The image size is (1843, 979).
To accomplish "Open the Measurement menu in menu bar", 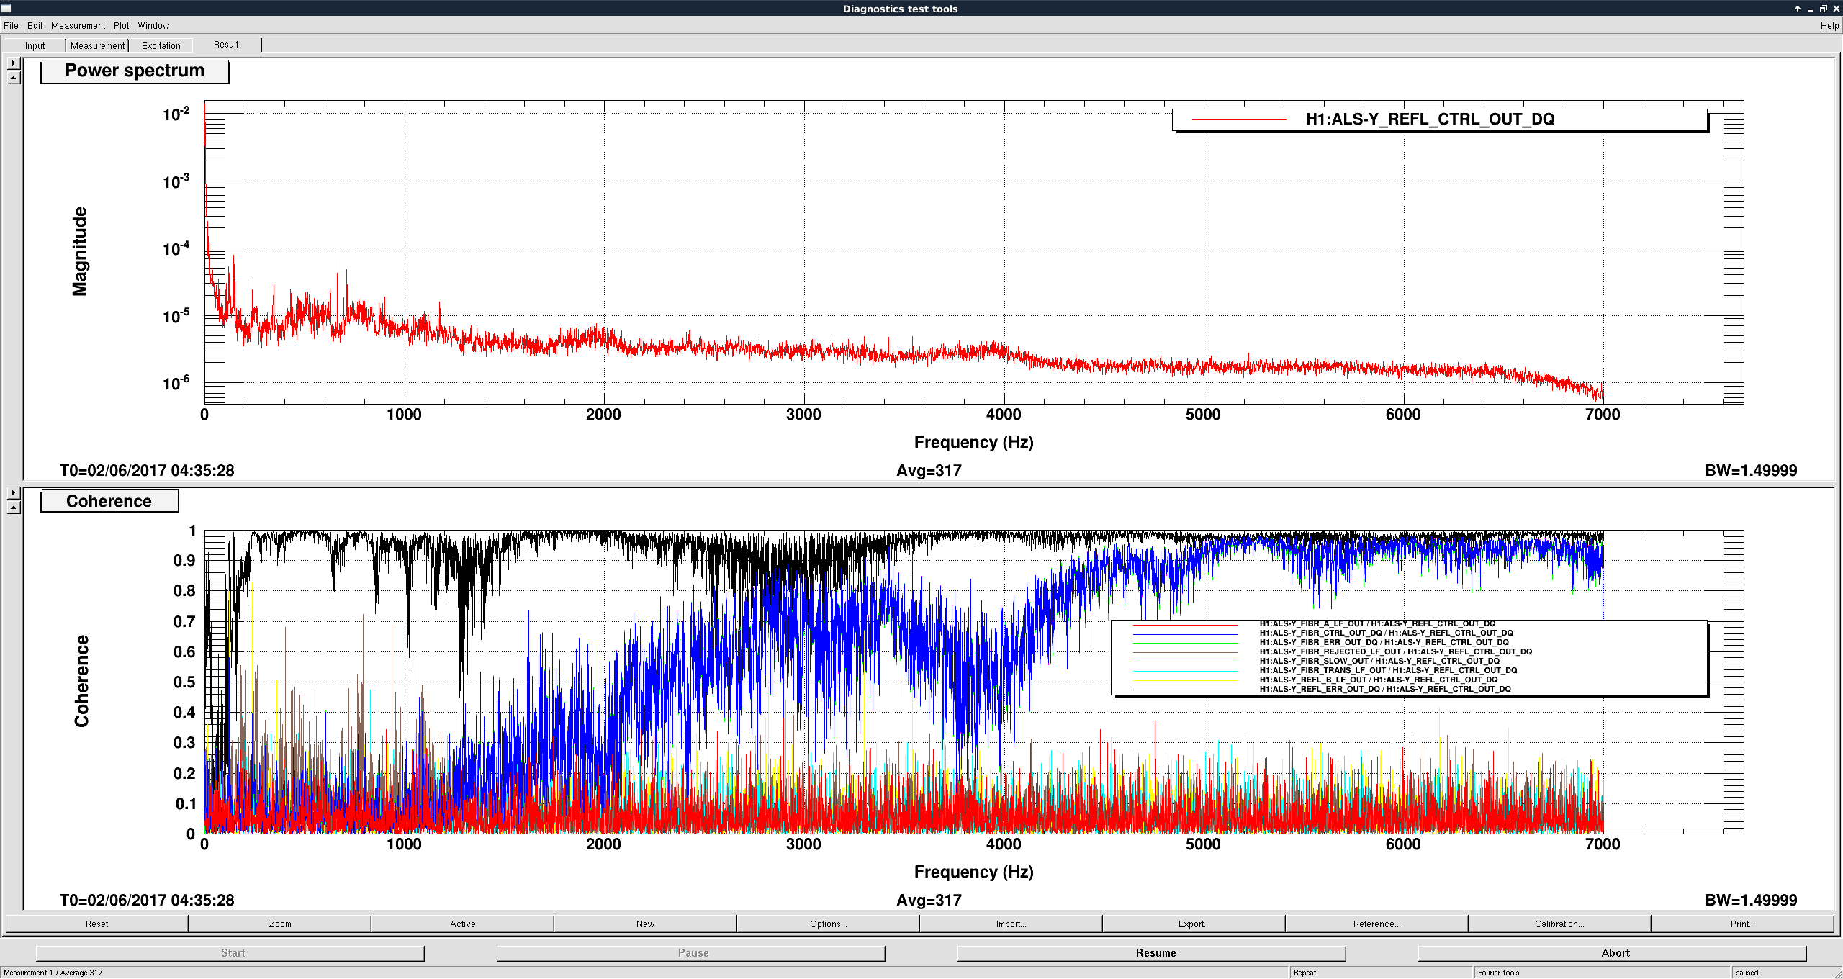I will click(78, 26).
